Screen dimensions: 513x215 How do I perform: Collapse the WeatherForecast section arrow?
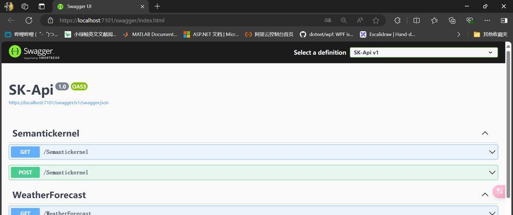[x=485, y=195]
